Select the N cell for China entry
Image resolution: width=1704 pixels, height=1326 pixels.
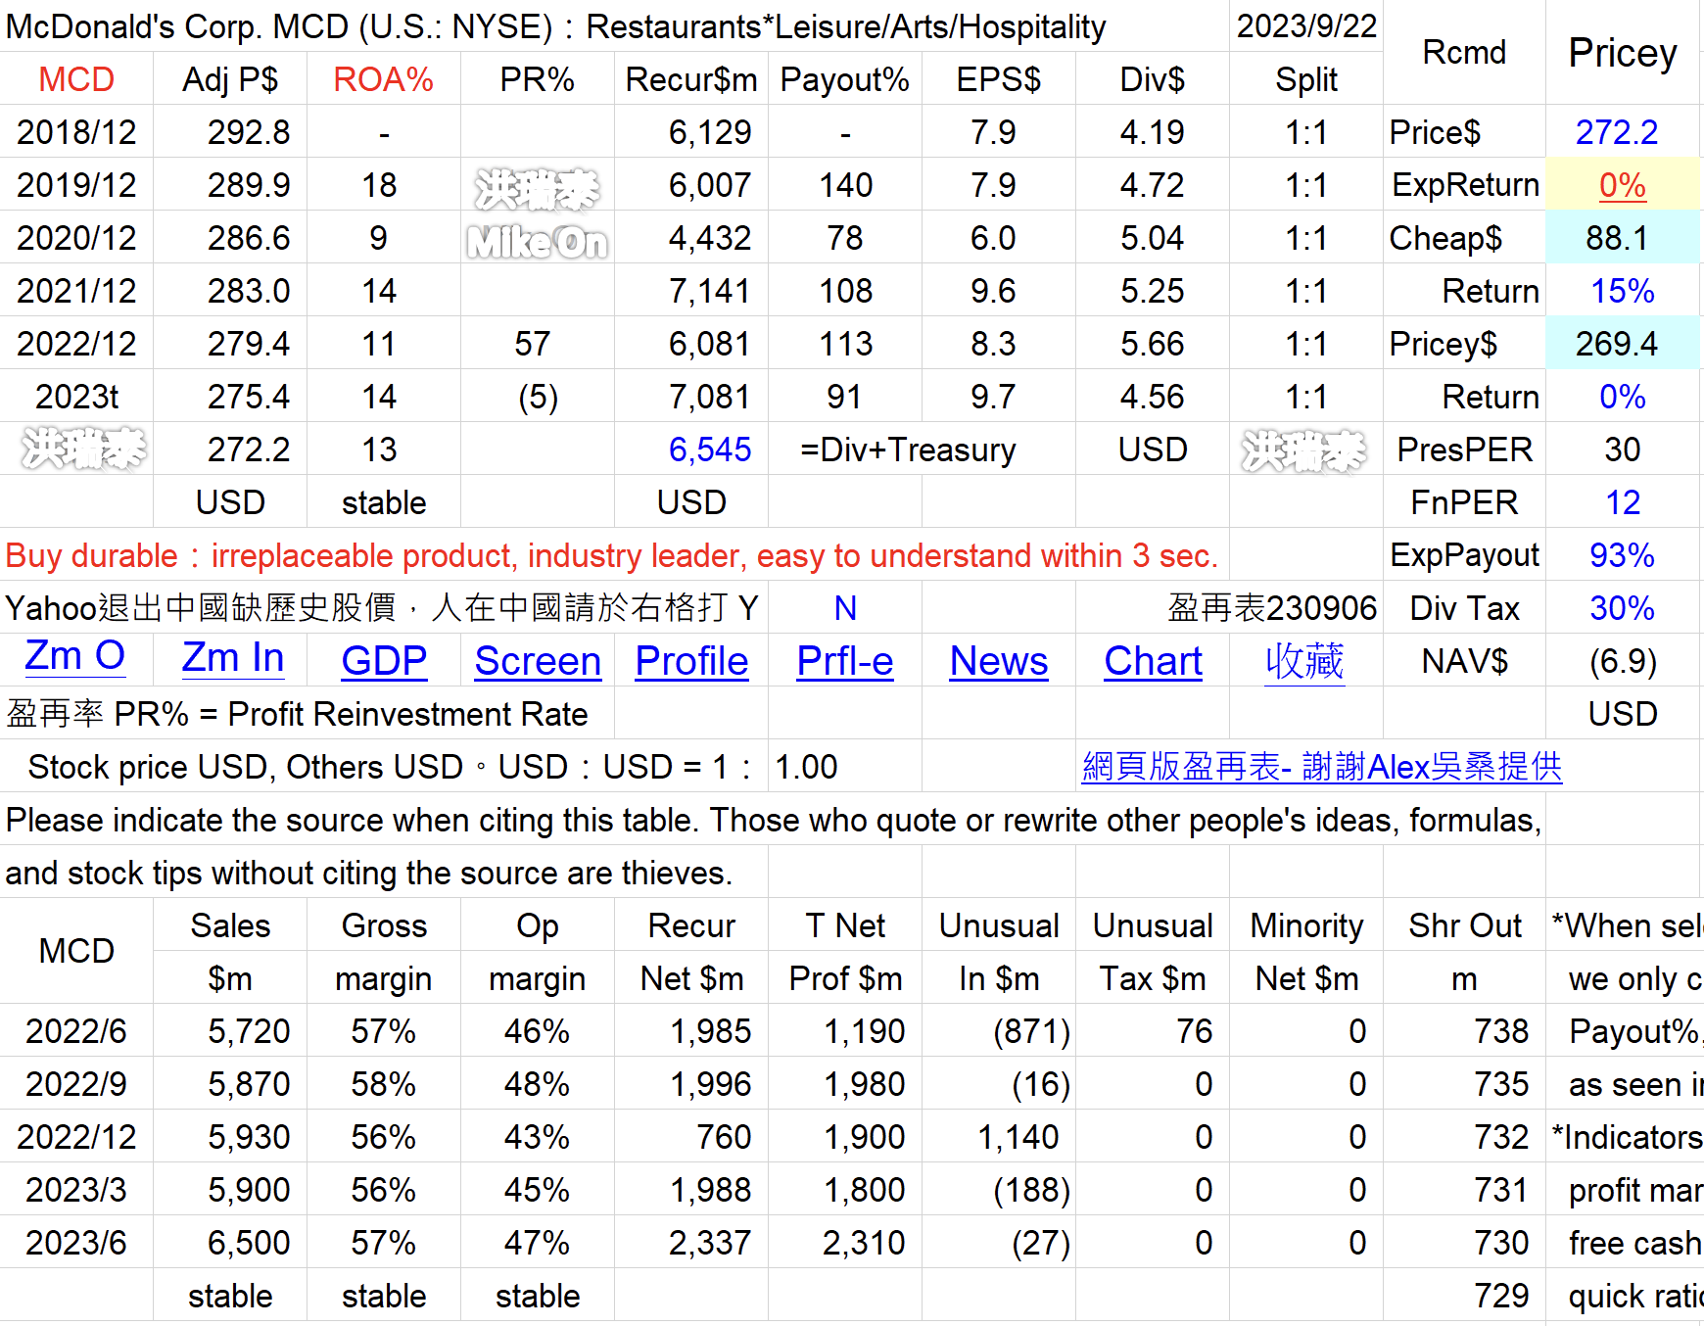pos(845,608)
